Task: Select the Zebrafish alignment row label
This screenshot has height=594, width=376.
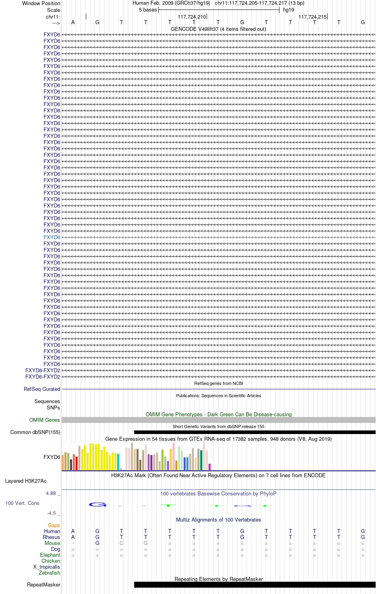Action: coord(49,573)
